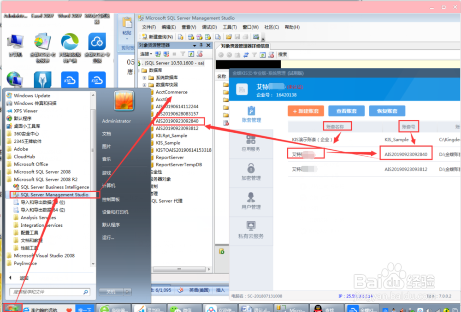
Task: Click SQL Server Management Studio in Start menu
Action: (x=54, y=195)
